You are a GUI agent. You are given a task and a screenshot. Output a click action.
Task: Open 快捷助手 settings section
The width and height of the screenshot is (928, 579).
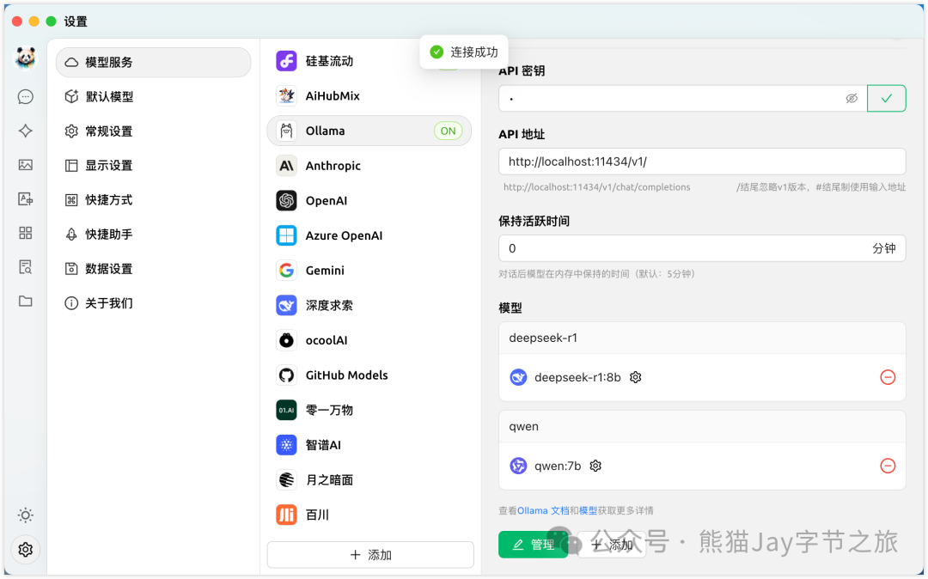[x=153, y=235]
